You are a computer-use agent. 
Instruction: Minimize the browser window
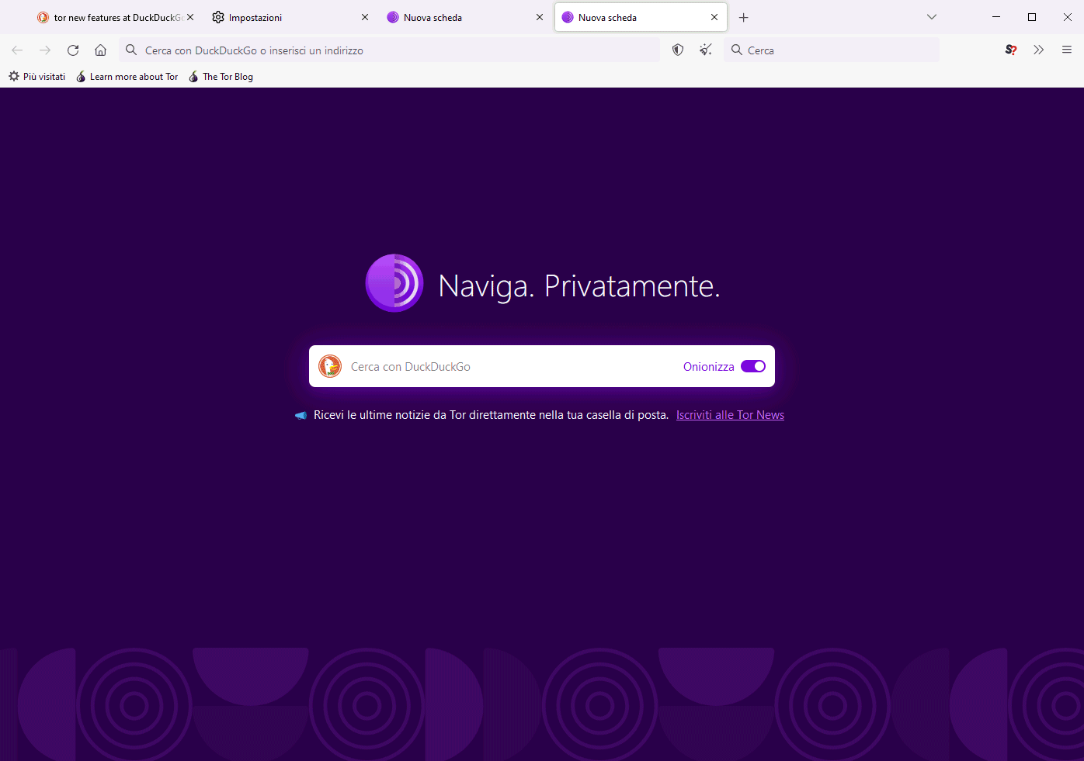(x=996, y=17)
